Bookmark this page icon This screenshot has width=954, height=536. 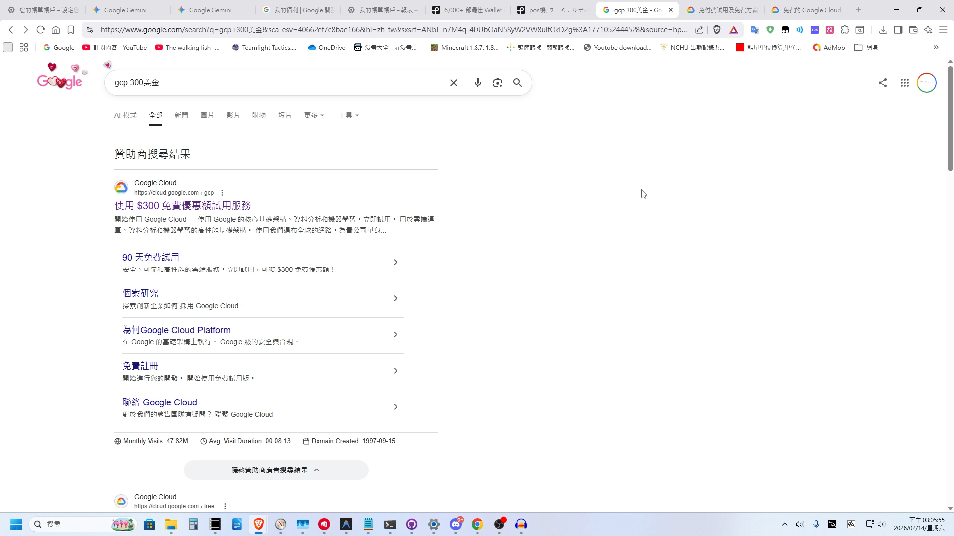point(71,30)
